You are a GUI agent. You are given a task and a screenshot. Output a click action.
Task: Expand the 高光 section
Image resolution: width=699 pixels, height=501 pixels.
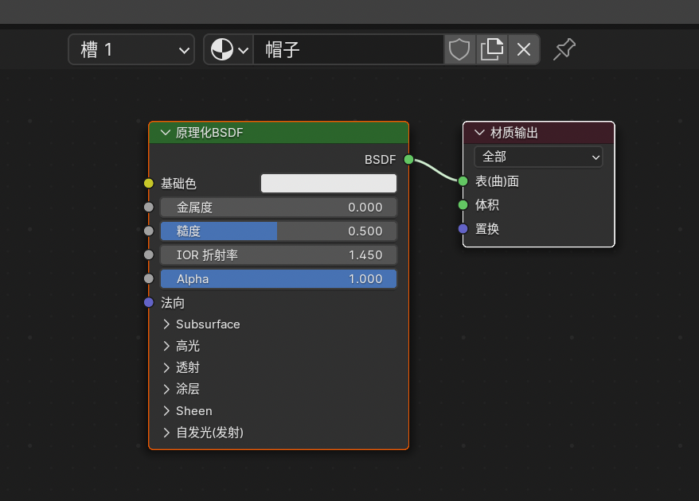pyautogui.click(x=187, y=346)
